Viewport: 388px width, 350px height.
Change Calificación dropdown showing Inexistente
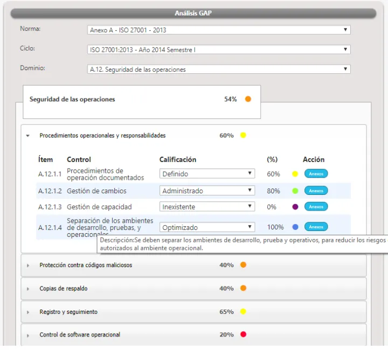pos(207,207)
